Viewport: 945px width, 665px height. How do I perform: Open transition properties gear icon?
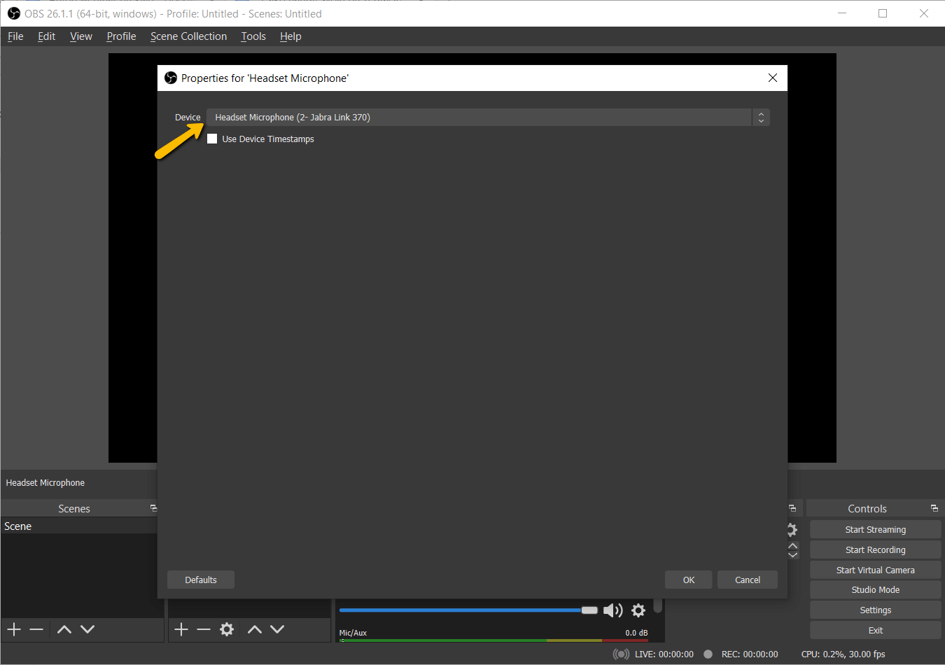point(792,530)
